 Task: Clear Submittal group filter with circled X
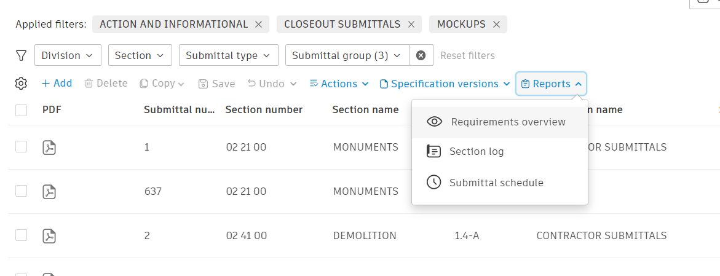[421, 55]
